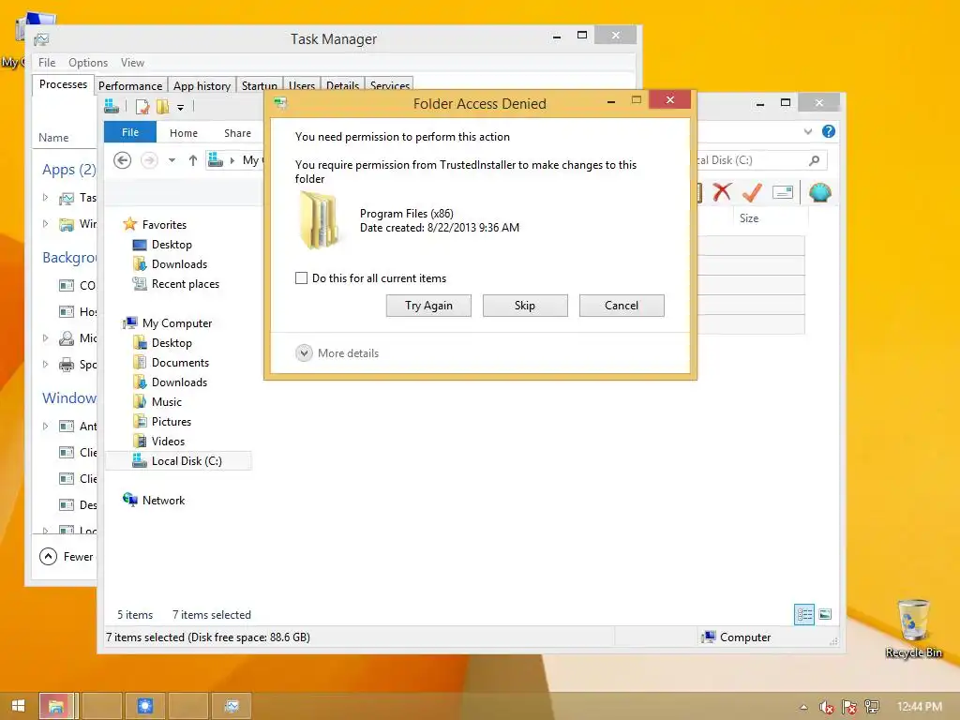The height and width of the screenshot is (720, 960).
Task: Expand the 'Spo' print process row
Action: [45, 365]
